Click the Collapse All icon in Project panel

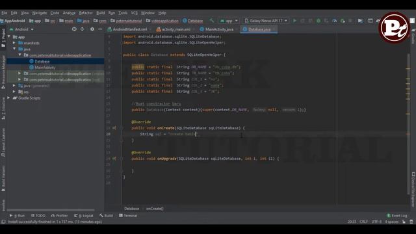(83, 29)
